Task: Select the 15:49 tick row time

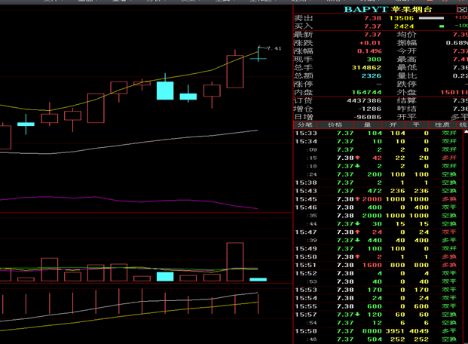Action: (306, 249)
